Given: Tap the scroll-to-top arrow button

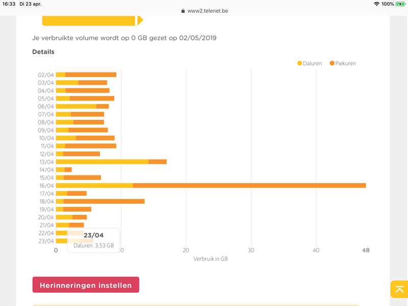Looking at the screenshot, I should [398, 289].
